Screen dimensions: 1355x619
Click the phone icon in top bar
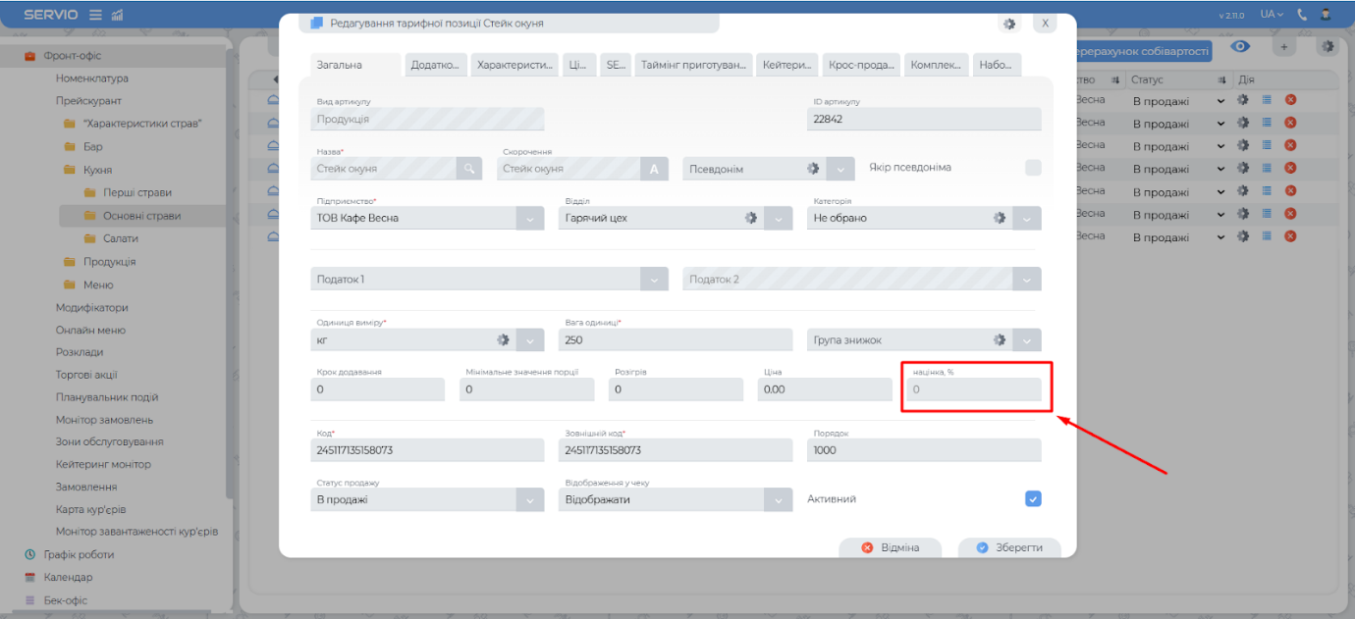click(x=1303, y=15)
